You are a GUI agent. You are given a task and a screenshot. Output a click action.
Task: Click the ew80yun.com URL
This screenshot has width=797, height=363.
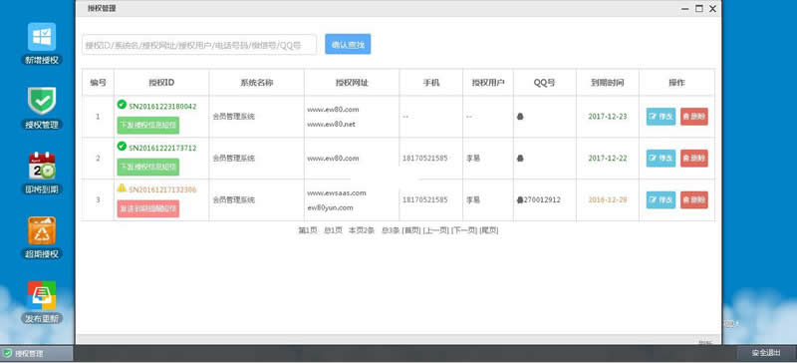pos(330,207)
